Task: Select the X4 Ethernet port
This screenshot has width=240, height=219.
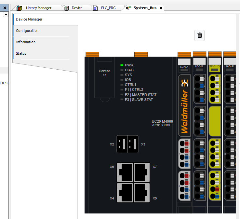Action: point(125,193)
